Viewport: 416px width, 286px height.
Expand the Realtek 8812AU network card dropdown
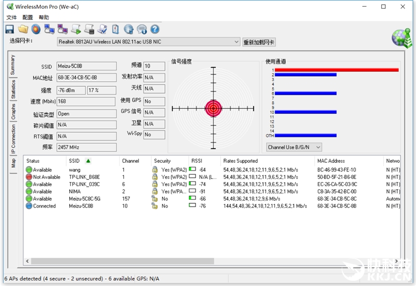(x=237, y=42)
